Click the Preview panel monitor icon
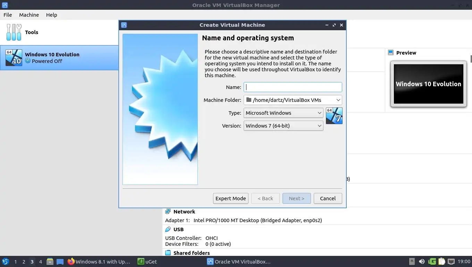This screenshot has width=472, height=267. (x=391, y=53)
